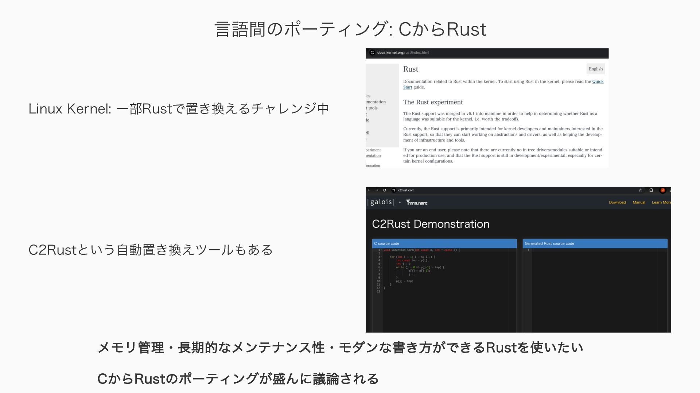Open site info icon beside docs.kernel.org

372,53
